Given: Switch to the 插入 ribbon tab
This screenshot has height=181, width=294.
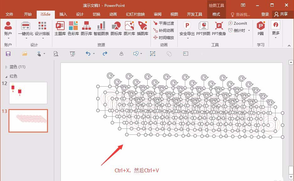Looking at the screenshot, I should [x=63, y=14].
